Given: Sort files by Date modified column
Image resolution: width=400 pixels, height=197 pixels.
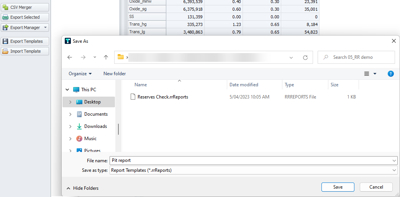Looking at the screenshot, I should (x=244, y=85).
